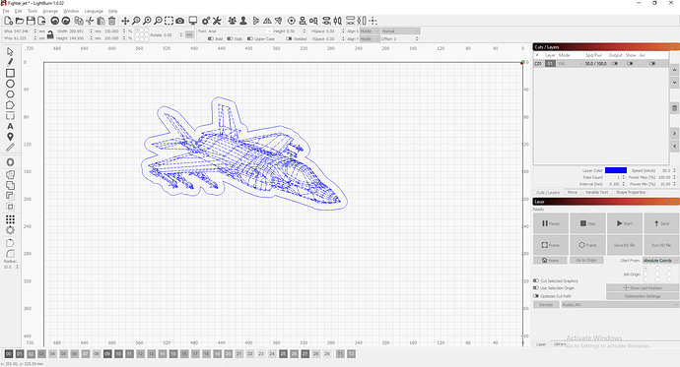
Task: Open layer Mode dropdown showing Fill
Action: pyautogui.click(x=571, y=64)
